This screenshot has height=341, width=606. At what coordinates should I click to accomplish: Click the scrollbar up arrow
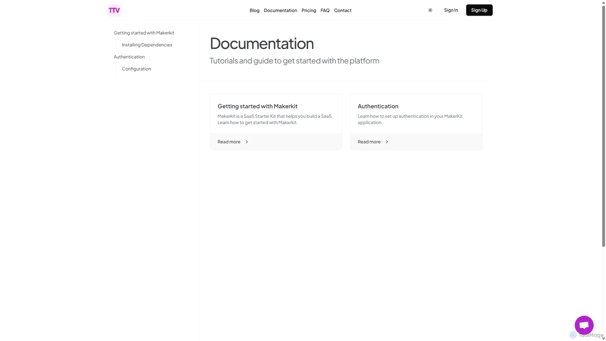603,2
